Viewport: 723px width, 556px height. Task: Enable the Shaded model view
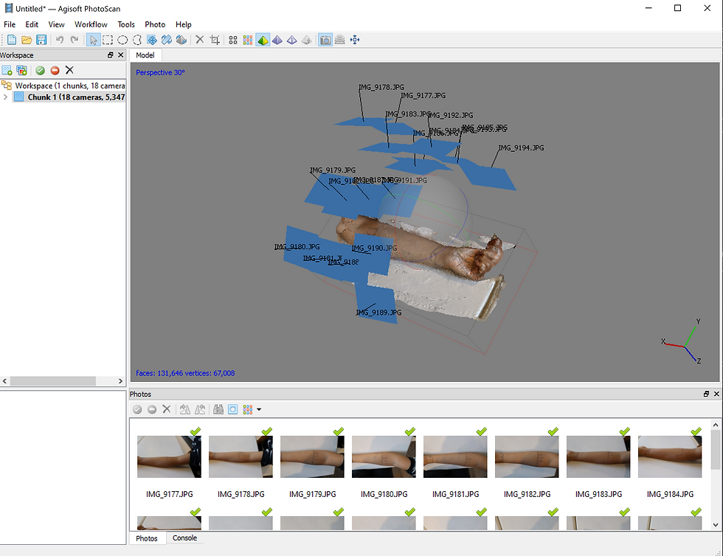(x=263, y=40)
